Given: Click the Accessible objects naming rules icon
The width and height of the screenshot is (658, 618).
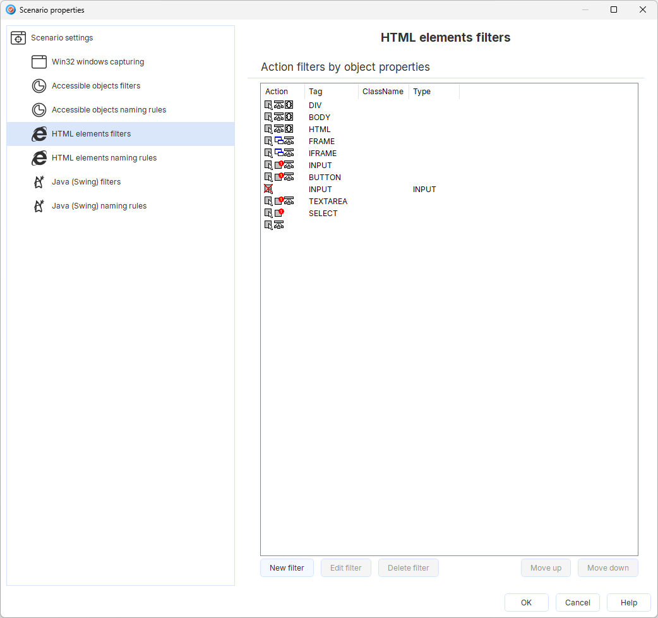Looking at the screenshot, I should [x=39, y=110].
